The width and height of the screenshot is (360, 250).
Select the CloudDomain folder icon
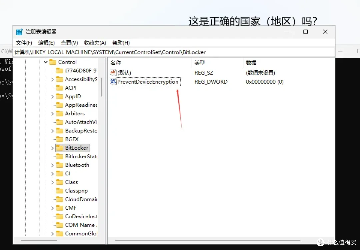(59, 199)
